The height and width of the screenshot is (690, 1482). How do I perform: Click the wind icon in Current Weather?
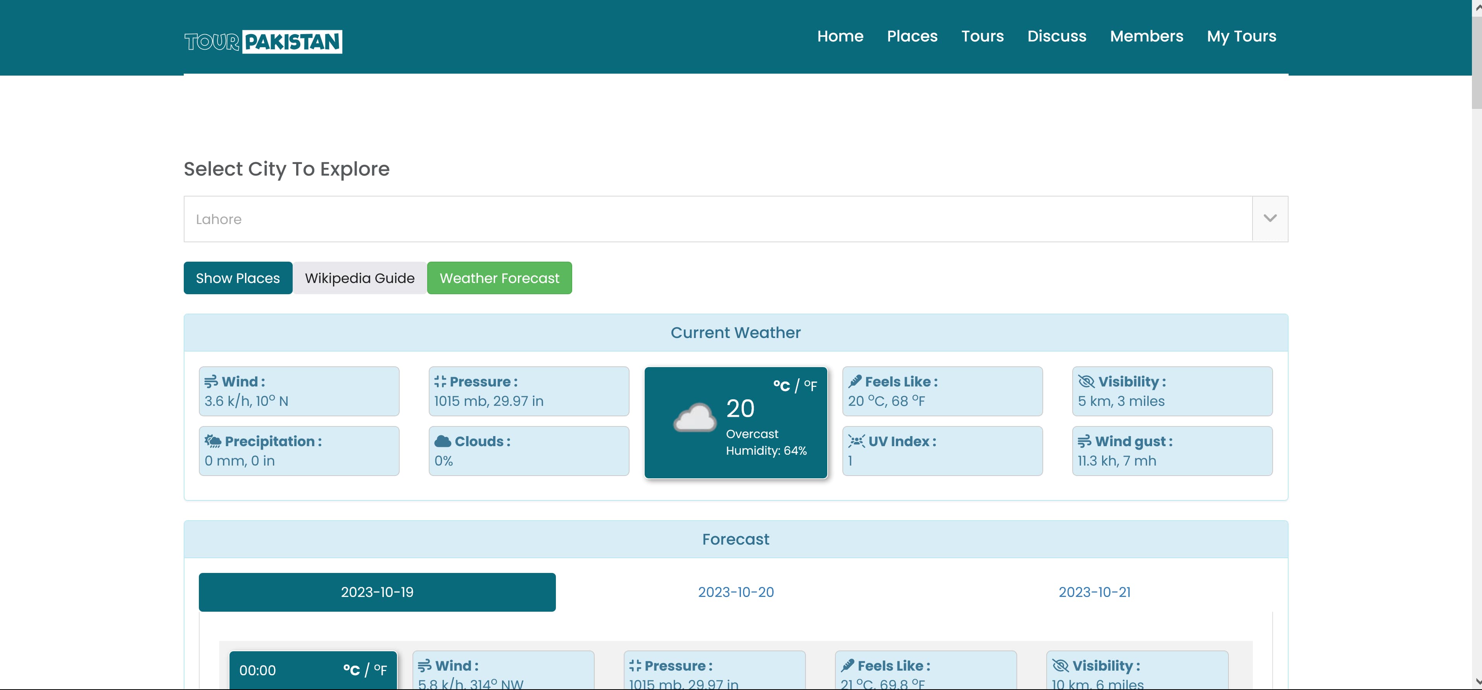pos(211,381)
